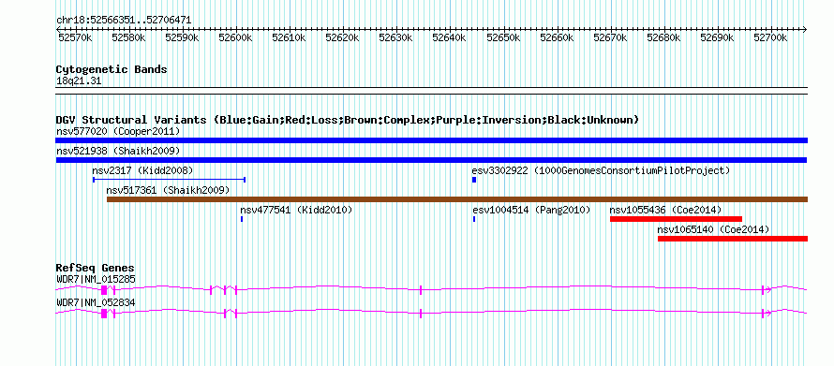Open the esv3302922 1000GenomesConsortiumPilotProject label

(x=601, y=170)
